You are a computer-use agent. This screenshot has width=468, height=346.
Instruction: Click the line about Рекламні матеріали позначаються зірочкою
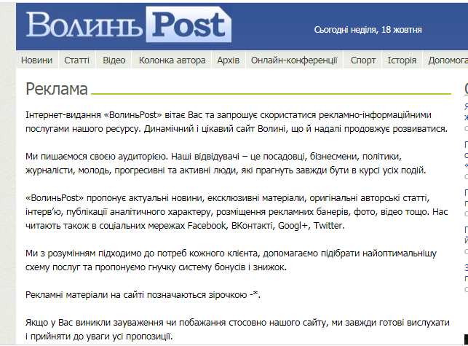pyautogui.click(x=143, y=295)
